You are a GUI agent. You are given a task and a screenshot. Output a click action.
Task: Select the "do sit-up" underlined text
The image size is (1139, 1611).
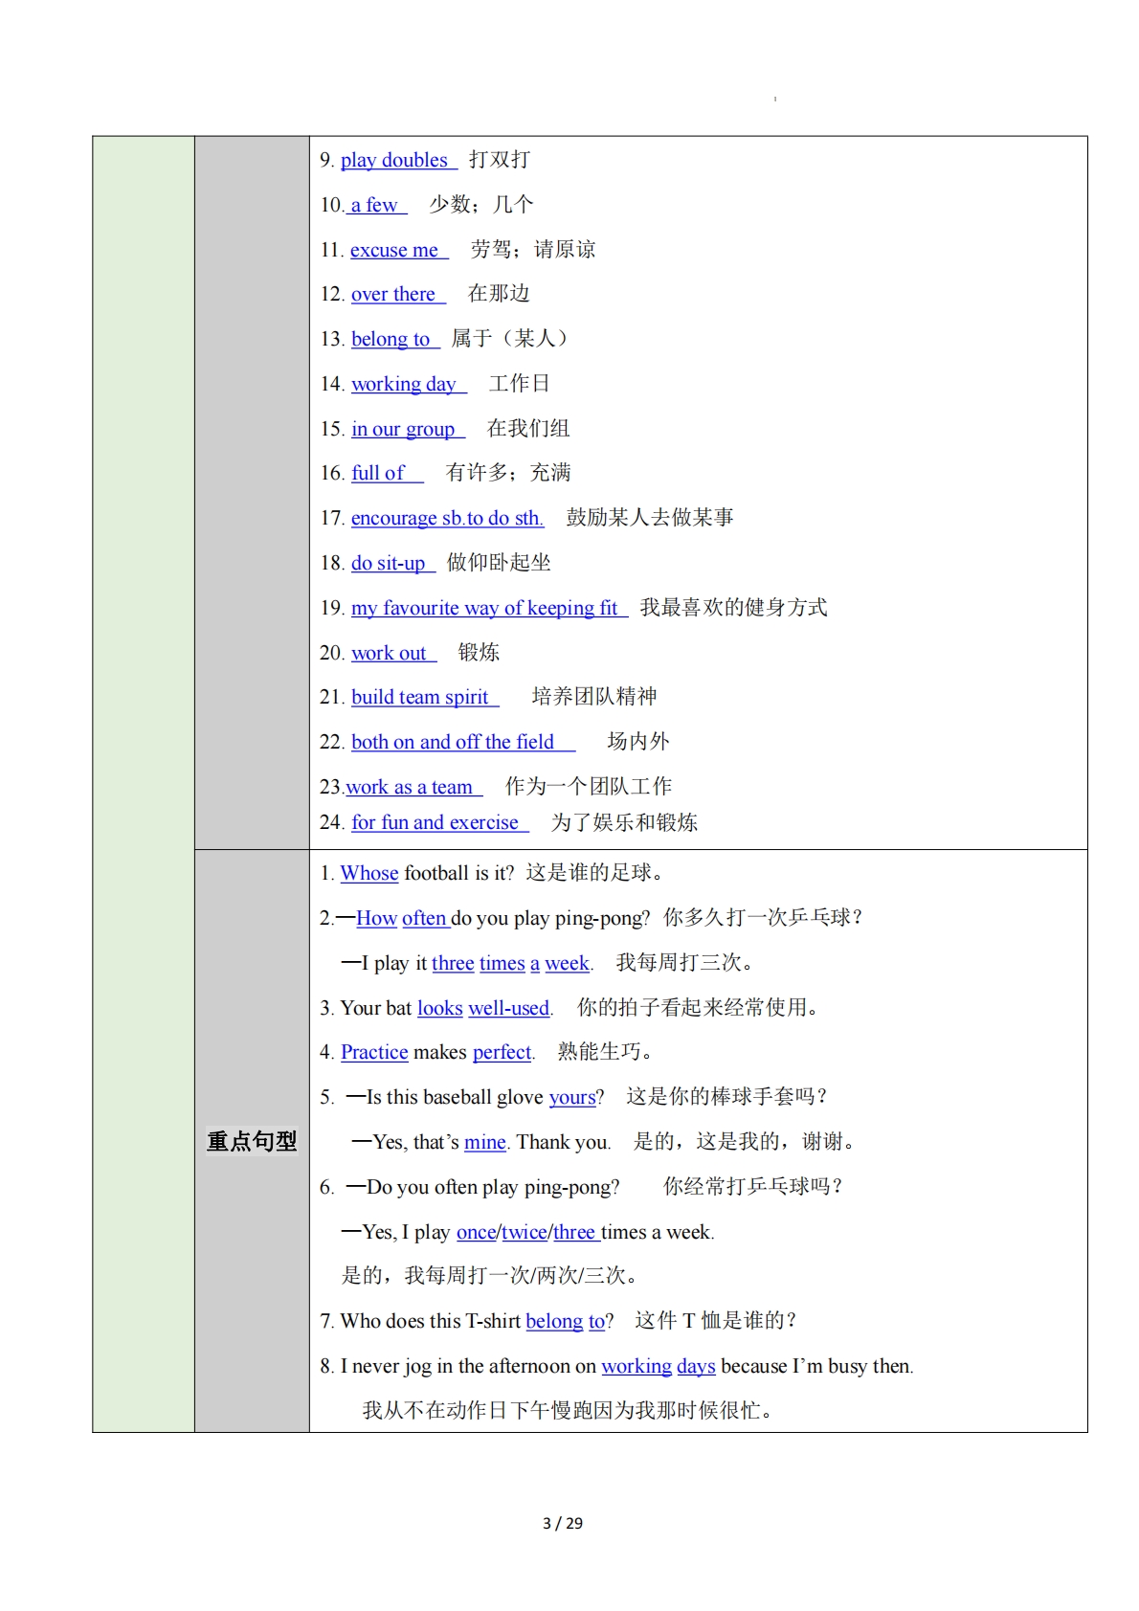click(x=388, y=563)
